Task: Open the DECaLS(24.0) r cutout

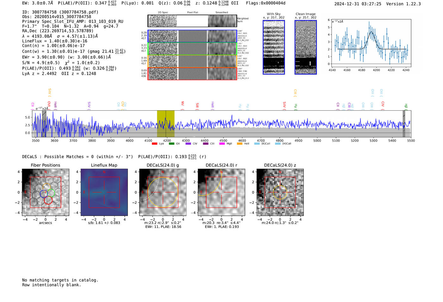Action: pyautogui.click(x=221, y=192)
